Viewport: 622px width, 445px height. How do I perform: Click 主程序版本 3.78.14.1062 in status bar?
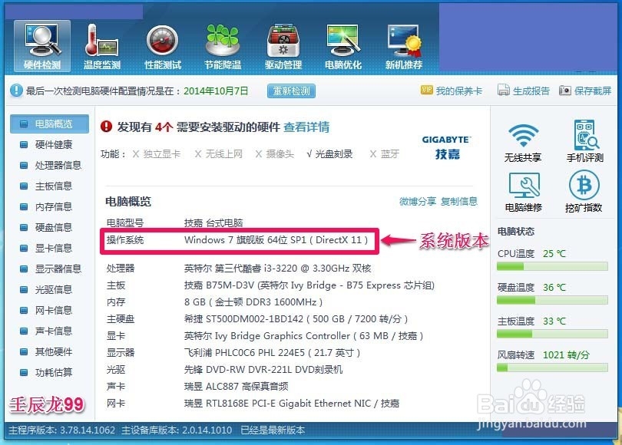(x=61, y=430)
